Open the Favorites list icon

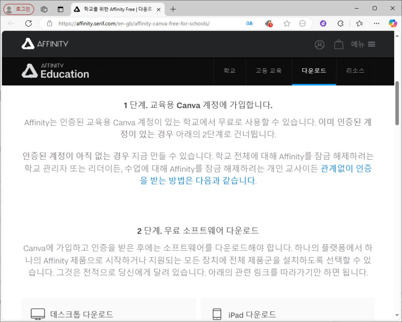(x=359, y=24)
